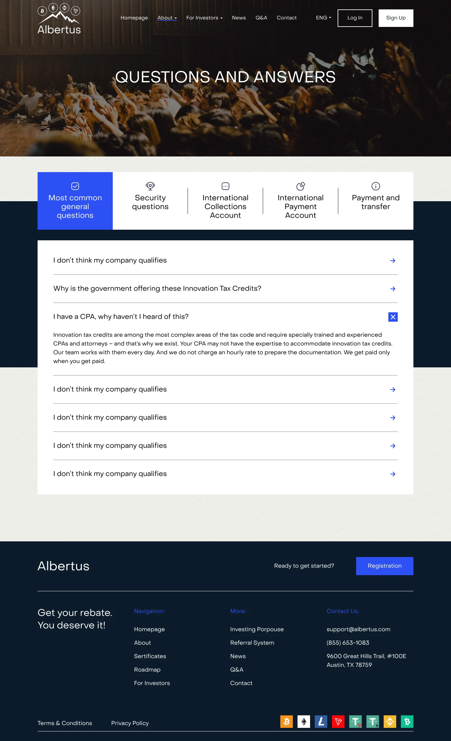The height and width of the screenshot is (741, 451).
Task: Click the blue Registration button
Action: (384, 566)
